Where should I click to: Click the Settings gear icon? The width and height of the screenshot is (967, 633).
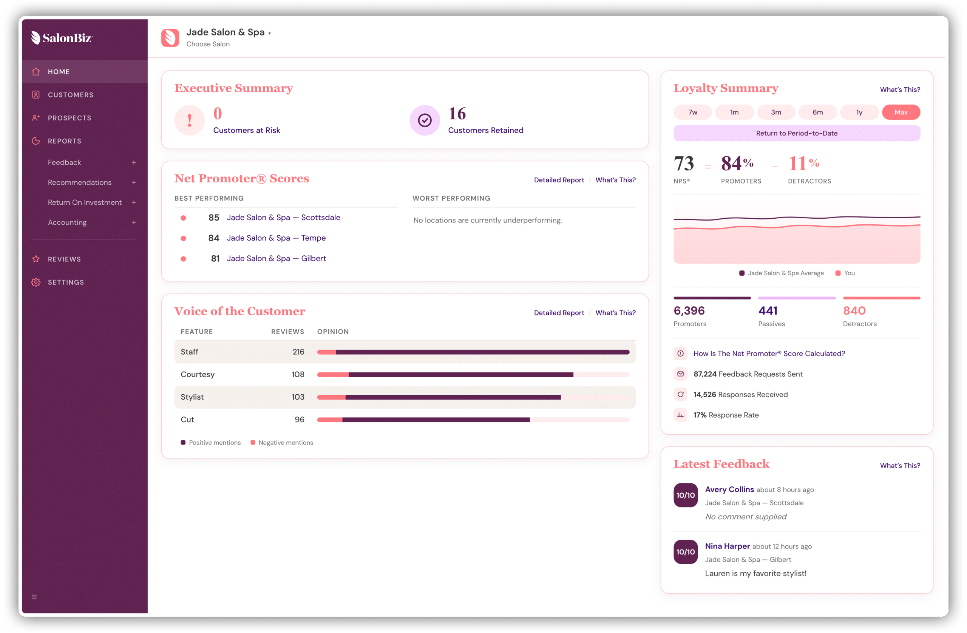click(x=36, y=283)
